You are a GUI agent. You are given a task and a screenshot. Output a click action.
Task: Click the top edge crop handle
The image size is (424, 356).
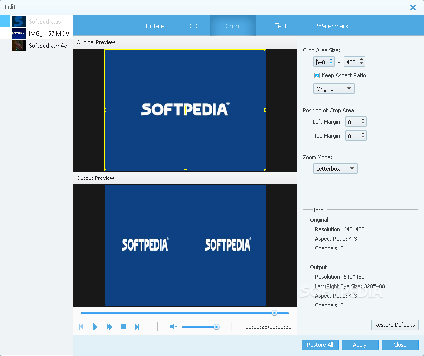coord(185,50)
